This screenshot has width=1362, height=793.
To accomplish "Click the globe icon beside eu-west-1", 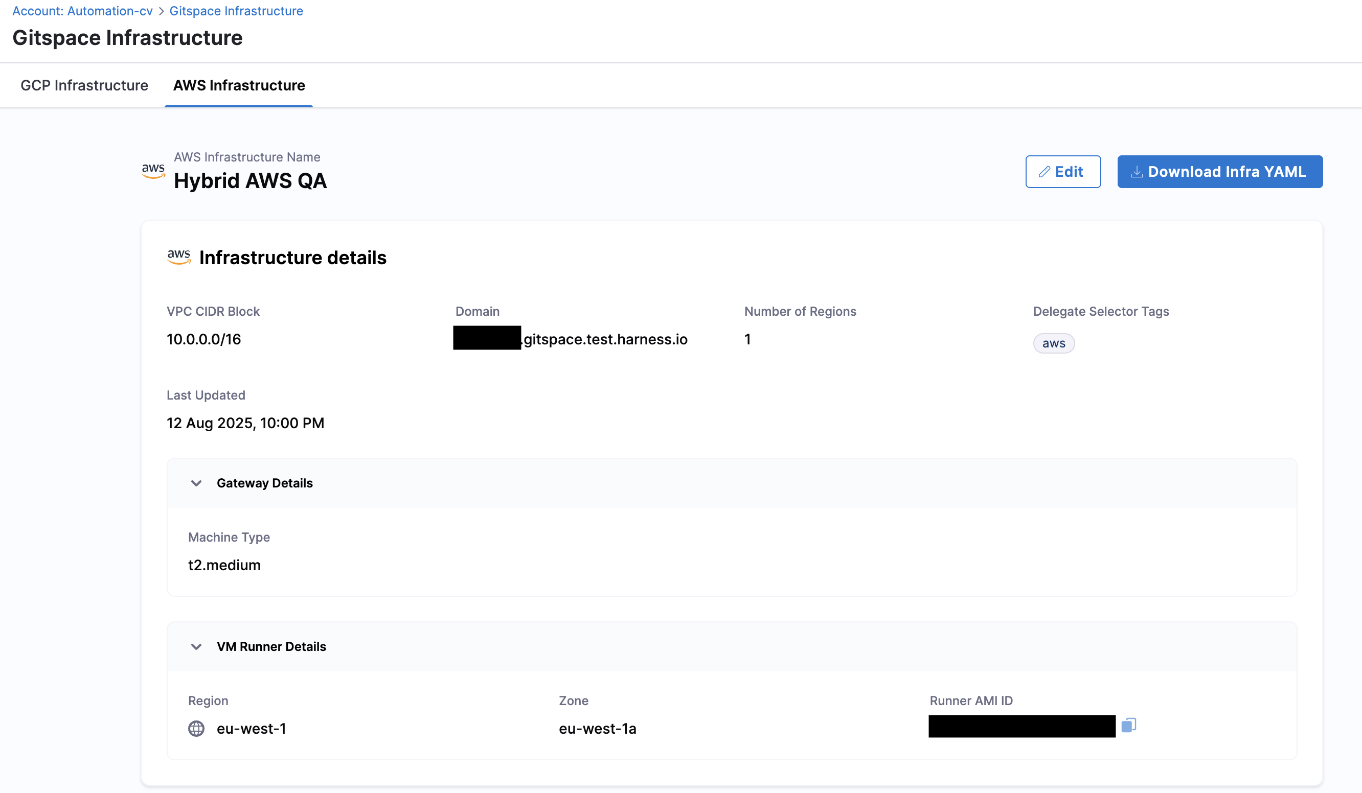I will [196, 728].
